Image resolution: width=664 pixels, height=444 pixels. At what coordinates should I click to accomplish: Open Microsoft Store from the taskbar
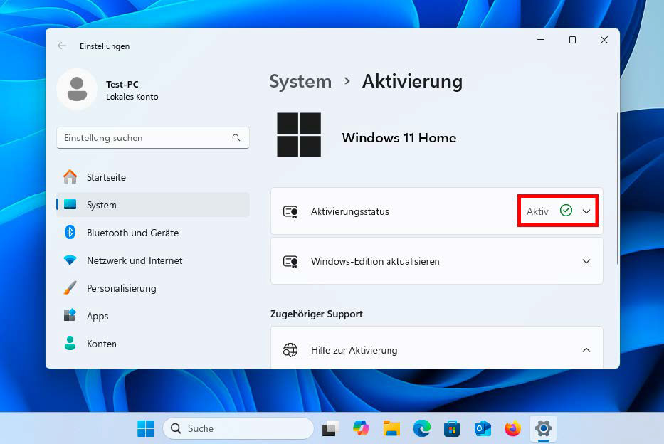coord(452,429)
